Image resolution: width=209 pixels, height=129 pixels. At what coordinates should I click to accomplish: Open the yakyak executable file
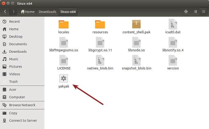pyautogui.click(x=64, y=79)
